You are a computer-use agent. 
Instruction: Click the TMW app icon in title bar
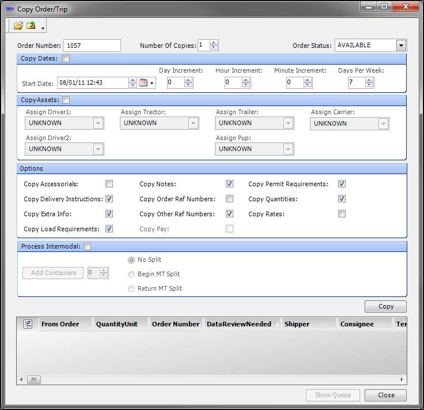coord(9,9)
